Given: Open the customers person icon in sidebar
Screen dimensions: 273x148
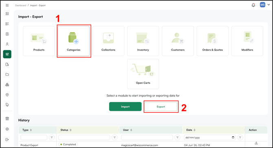Looking at the screenshot, I should click(x=7, y=44).
